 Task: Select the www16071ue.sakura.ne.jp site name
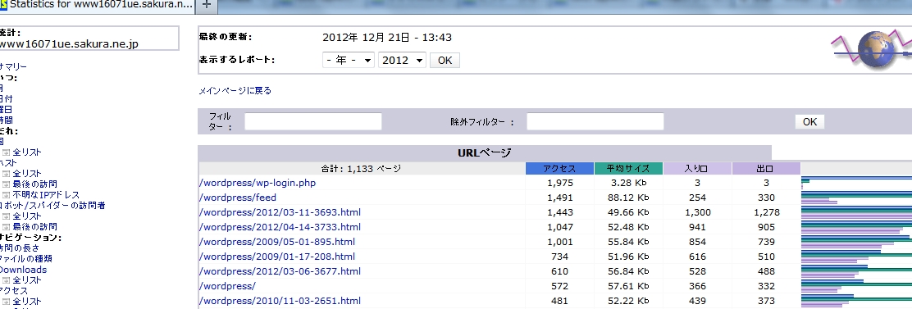(x=69, y=44)
